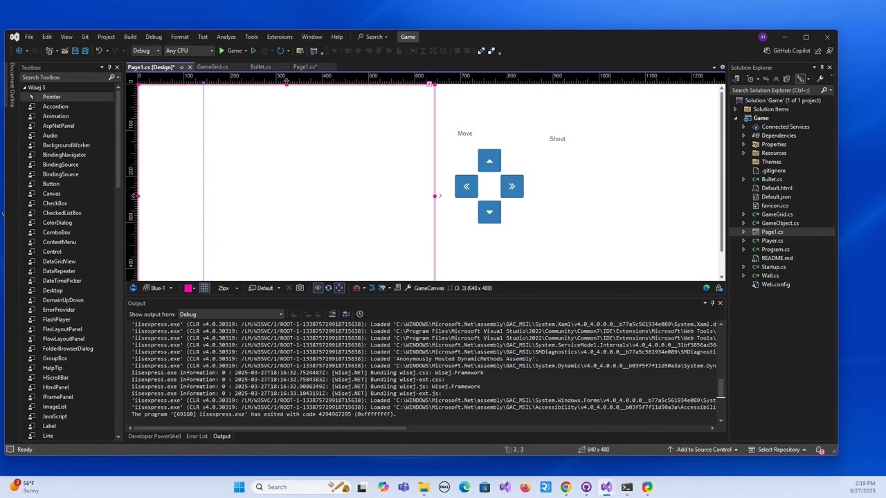The image size is (886, 498).
Task: Click the up arrow button on the canvas
Action: [489, 160]
